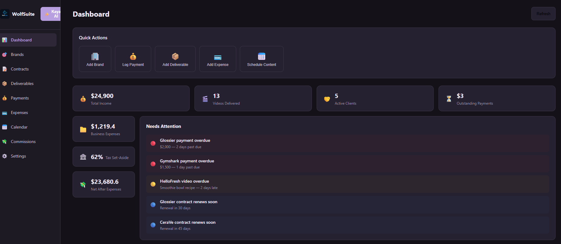561x244 pixels.
Task: Click the Deliverables box icon in sidebar
Action: pyautogui.click(x=5, y=83)
